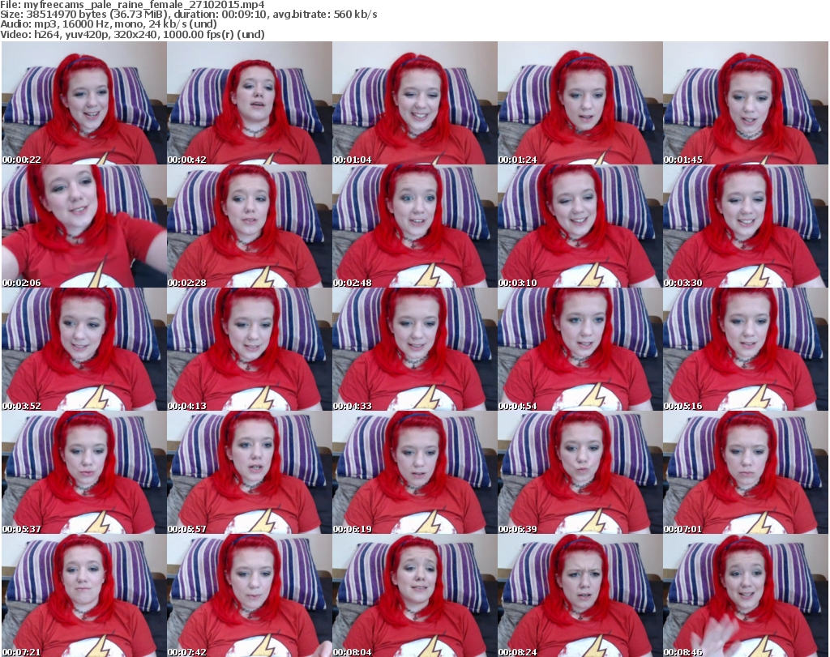Pick the frame timestamped 00:05:16
Screen dimensions: 830x657
[x=746, y=350]
